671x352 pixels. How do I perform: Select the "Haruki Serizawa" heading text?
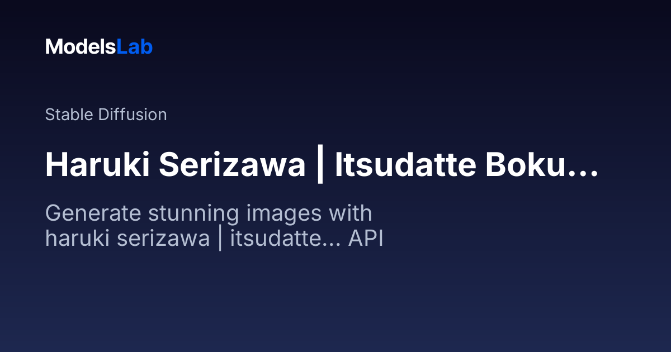click(x=175, y=166)
